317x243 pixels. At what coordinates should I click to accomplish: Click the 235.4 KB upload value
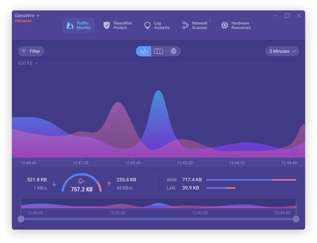tap(126, 180)
